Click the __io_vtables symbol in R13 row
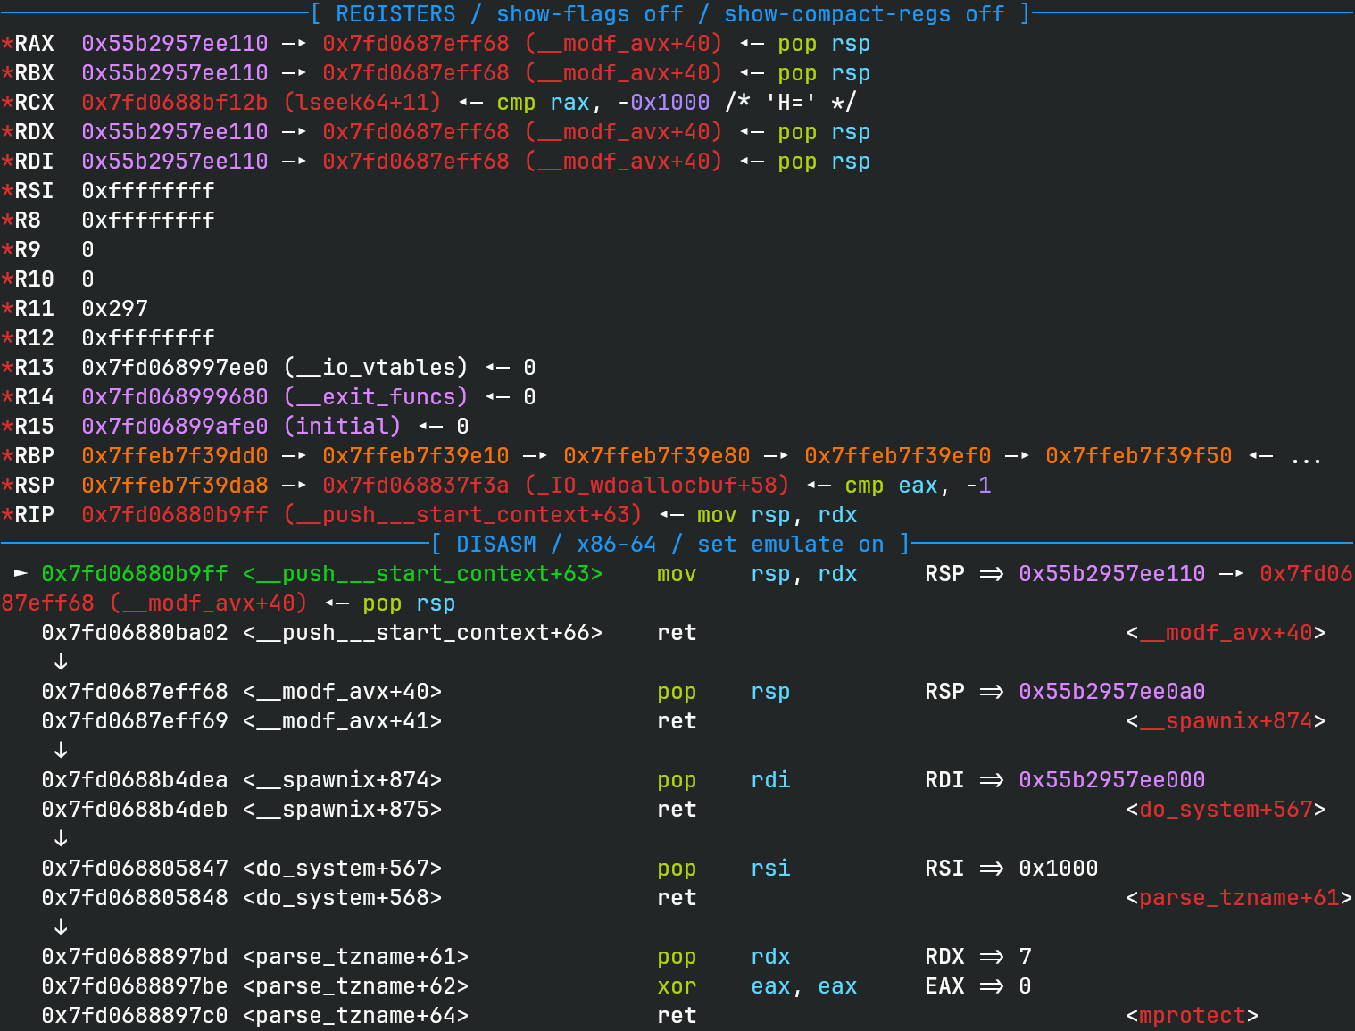The height and width of the screenshot is (1031, 1355). pyautogui.click(x=376, y=368)
